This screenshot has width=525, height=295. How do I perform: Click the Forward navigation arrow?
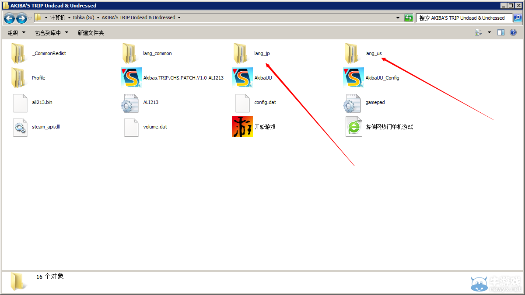(21, 18)
